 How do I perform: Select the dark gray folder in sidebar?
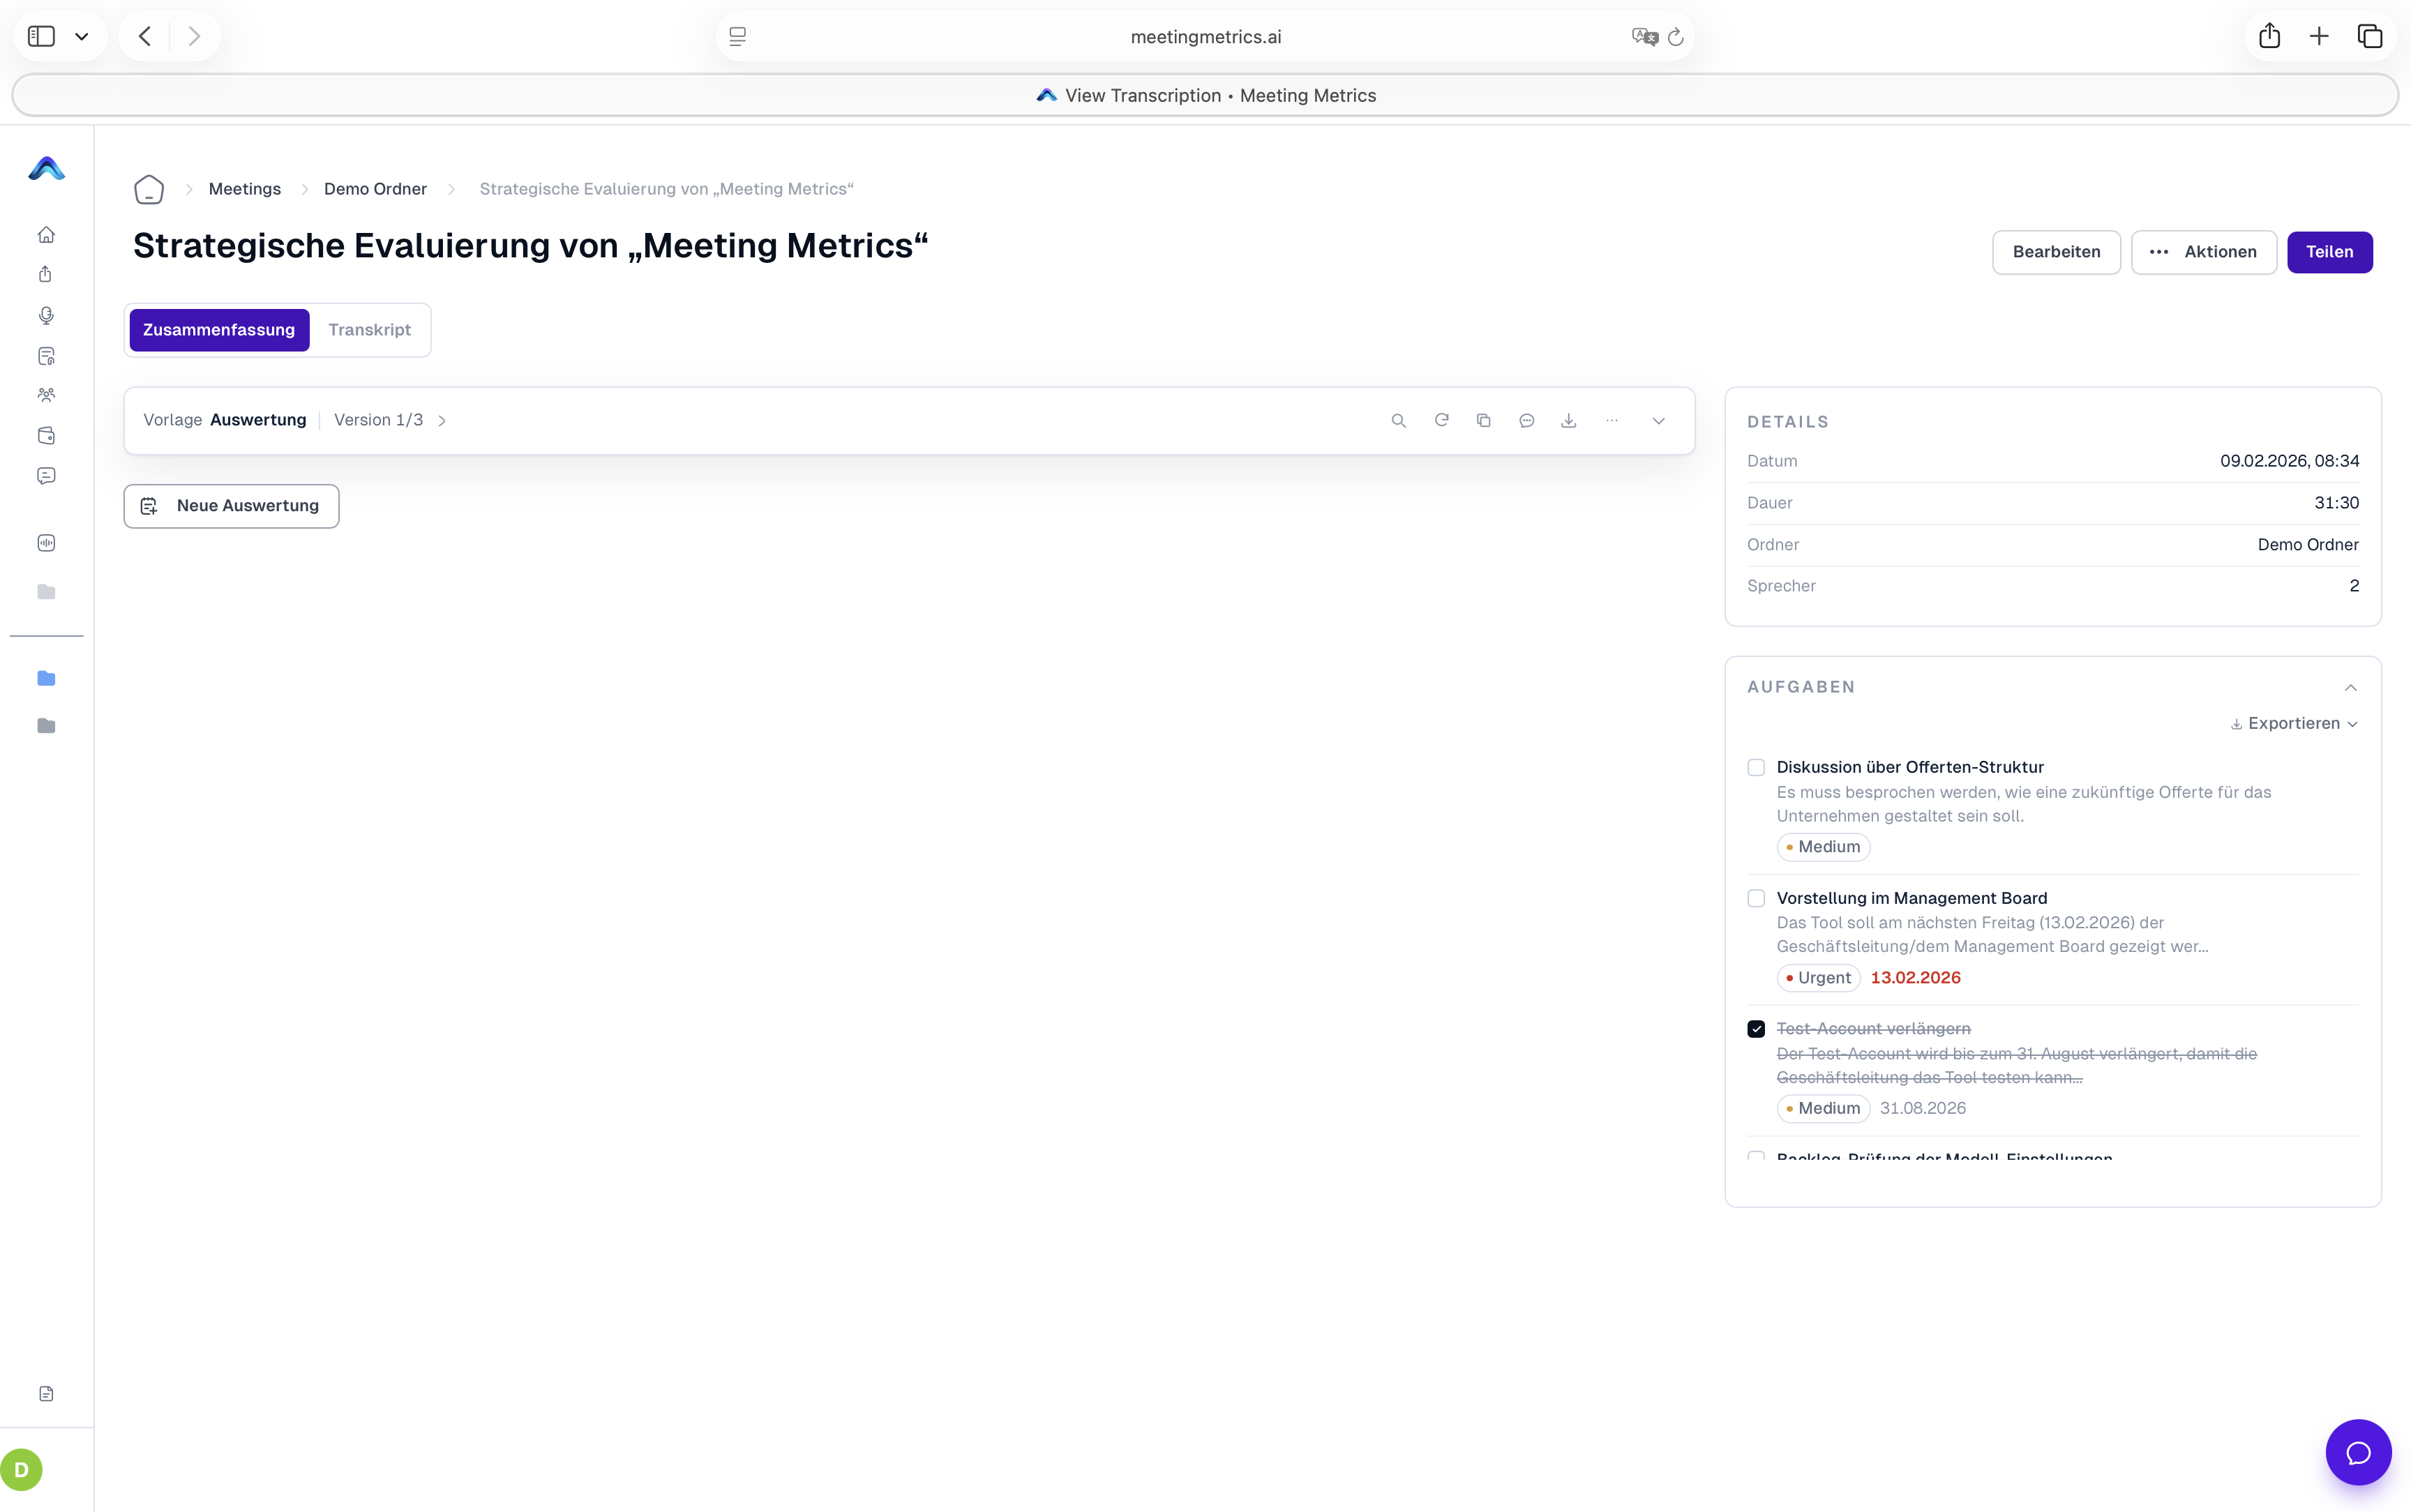46,725
